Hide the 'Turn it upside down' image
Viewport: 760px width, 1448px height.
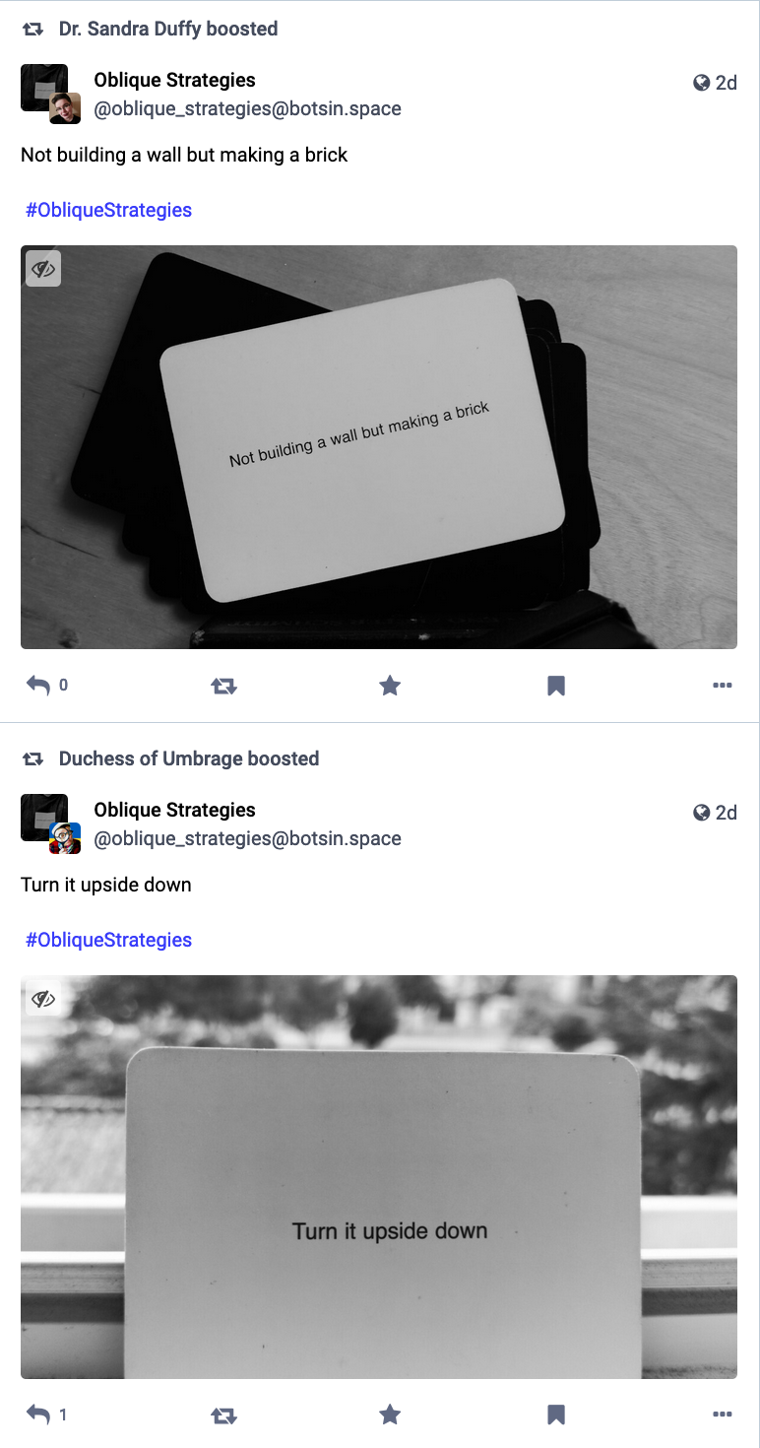pos(43,999)
